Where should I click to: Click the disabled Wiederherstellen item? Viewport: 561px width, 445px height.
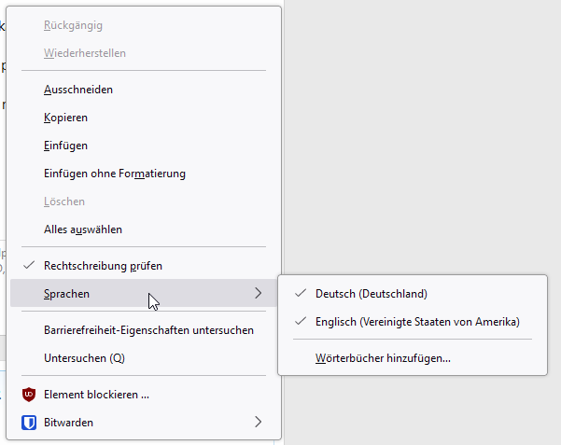tap(144, 53)
